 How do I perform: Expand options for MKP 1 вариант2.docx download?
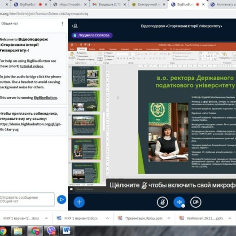(x=107, y=218)
